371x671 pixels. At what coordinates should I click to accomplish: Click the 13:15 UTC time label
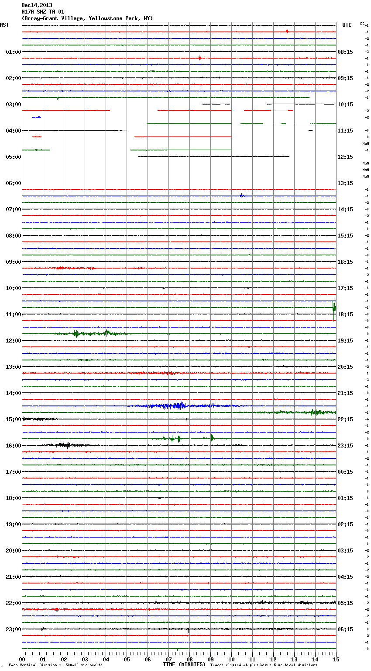point(345,183)
